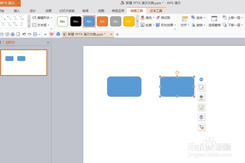Select the 绘图工具 tab
The image size is (245, 163).
coord(137,11)
